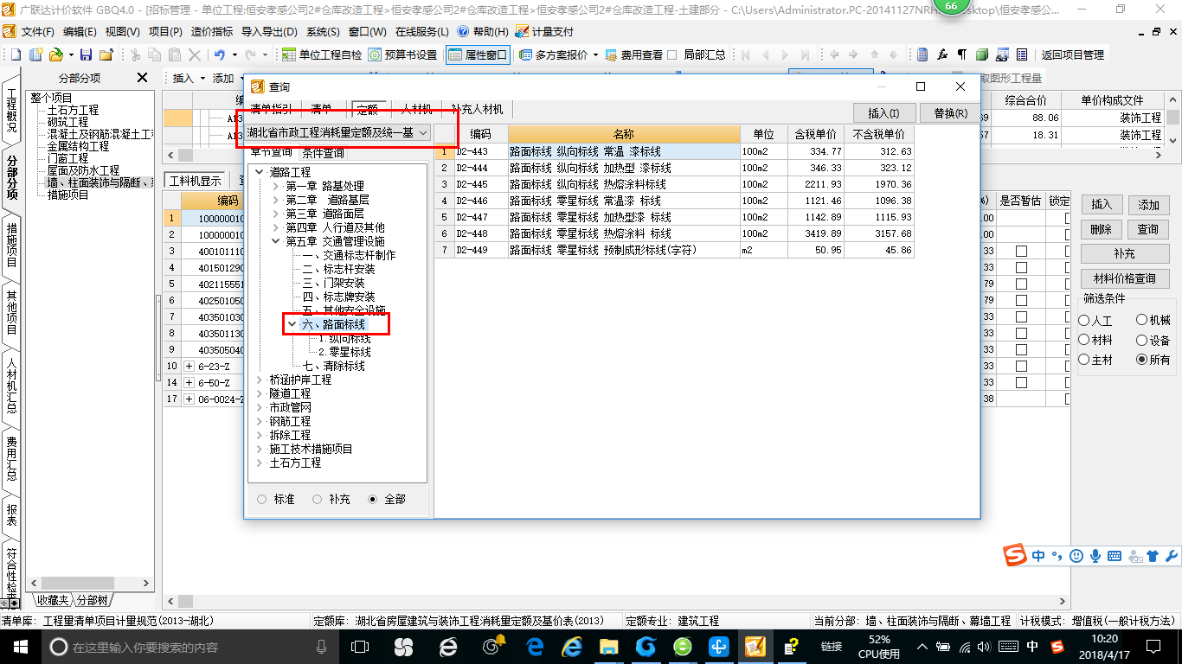Select 七、清除标线 tree item
The height and width of the screenshot is (664, 1182).
[333, 366]
